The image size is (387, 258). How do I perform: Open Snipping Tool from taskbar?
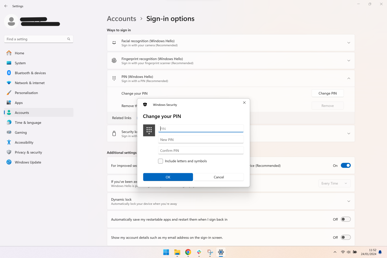point(210,252)
